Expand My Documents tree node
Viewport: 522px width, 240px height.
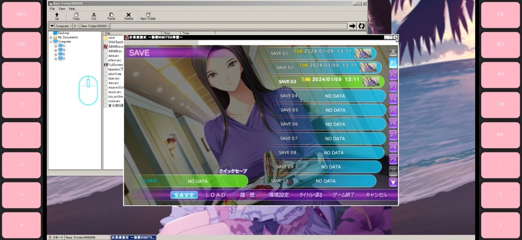(x=51, y=37)
